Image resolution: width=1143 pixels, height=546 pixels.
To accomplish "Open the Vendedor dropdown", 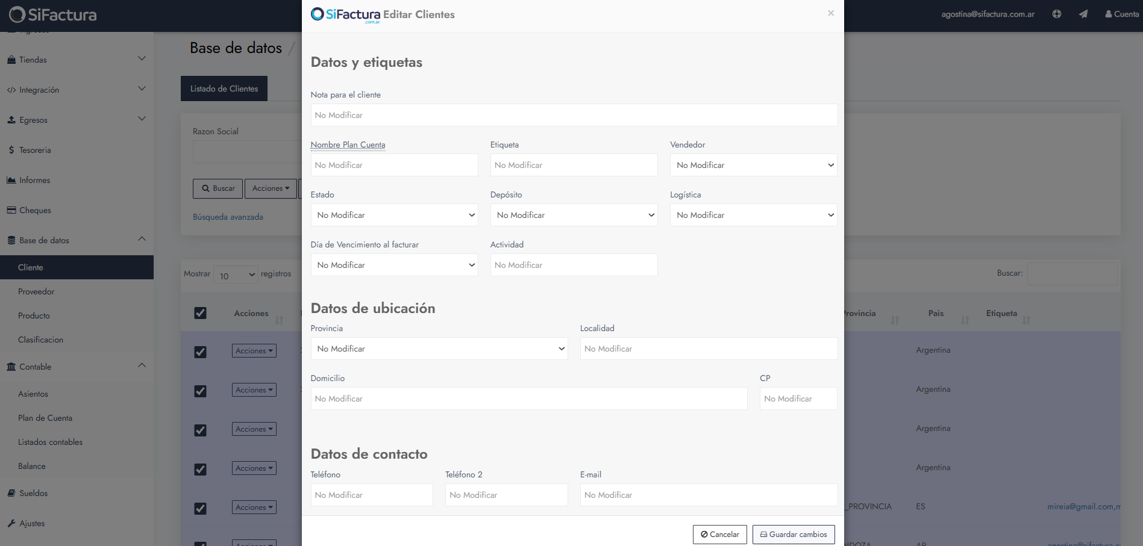I will coord(753,165).
